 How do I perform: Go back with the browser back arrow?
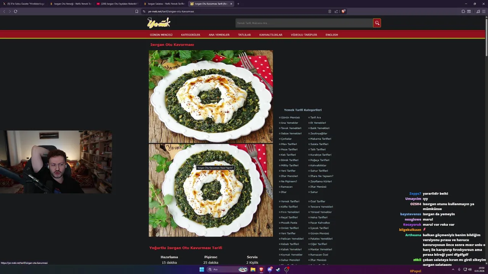tap(4, 11)
